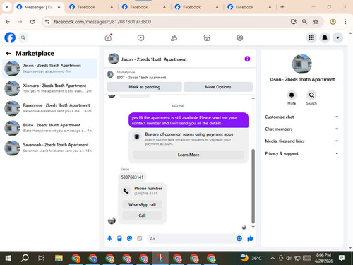
Task: Open the Savannah conversation
Action: click(49, 148)
